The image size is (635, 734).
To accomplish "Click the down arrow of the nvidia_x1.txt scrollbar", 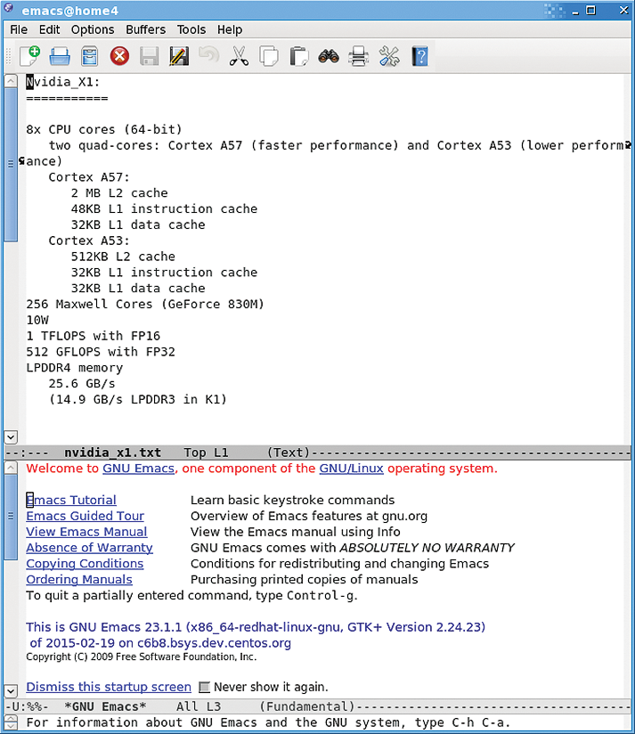I will (11, 437).
